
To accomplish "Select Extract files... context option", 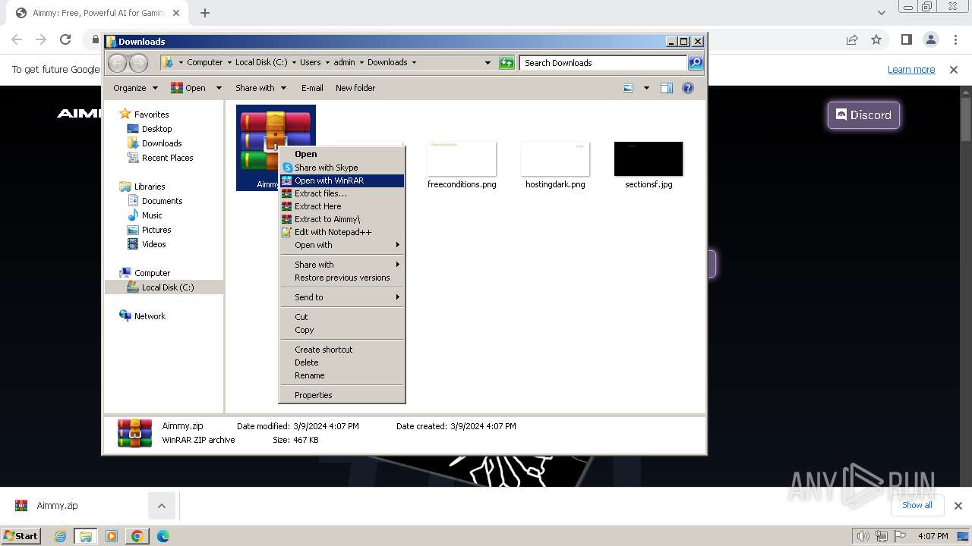I will pyautogui.click(x=342, y=193).
